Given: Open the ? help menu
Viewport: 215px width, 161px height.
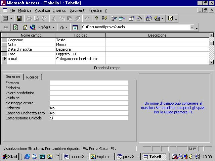Looking at the screenshot, I should (106, 10).
